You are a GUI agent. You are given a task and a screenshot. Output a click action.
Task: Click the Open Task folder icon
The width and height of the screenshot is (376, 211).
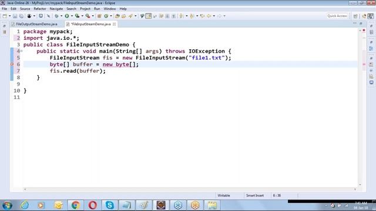coord(123,16)
